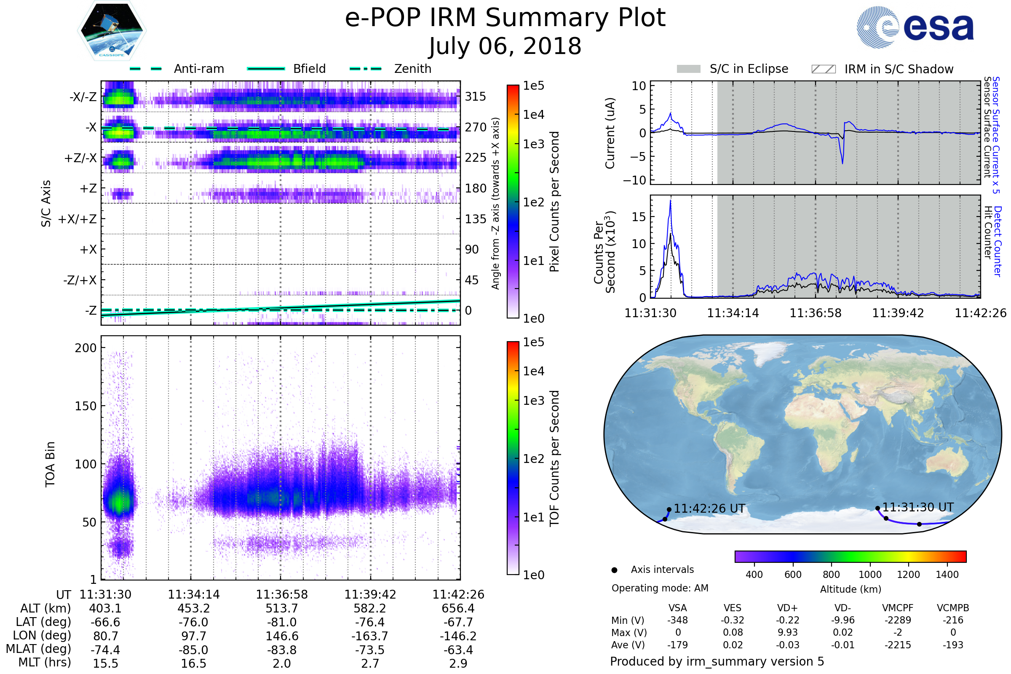
Task: Click the Bfield solid line legend marker
Action: 266,69
